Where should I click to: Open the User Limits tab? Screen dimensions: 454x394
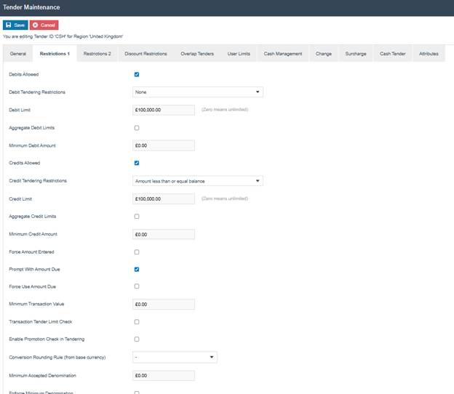click(239, 54)
